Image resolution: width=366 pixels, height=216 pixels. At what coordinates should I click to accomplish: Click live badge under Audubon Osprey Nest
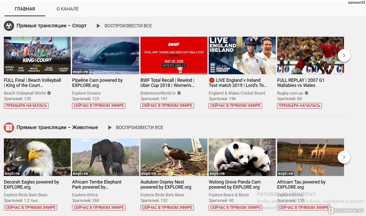coord(167,208)
